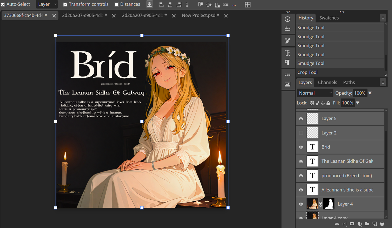Screen dimensions: 392x228
Task: Create a new layer icon
Action: (x=374, y=224)
